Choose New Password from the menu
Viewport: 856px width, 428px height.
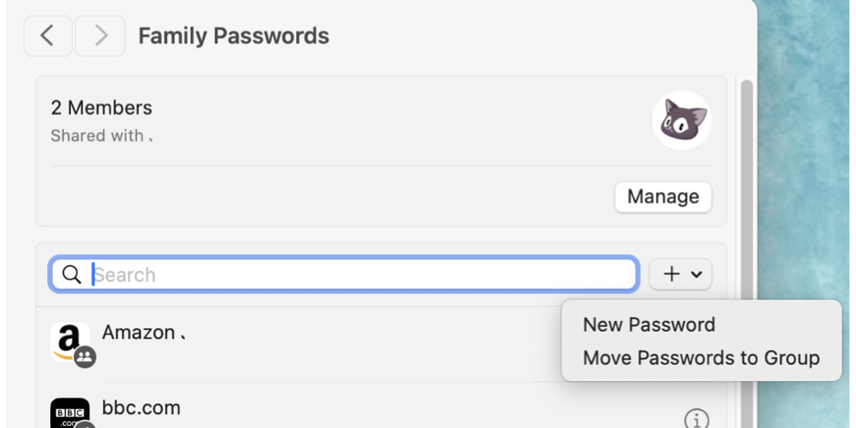[x=649, y=325]
